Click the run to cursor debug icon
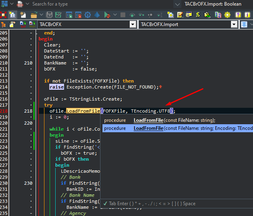The image size is (253, 216). pos(160,15)
